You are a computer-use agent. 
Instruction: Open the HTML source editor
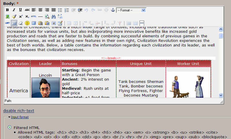[34, 17]
